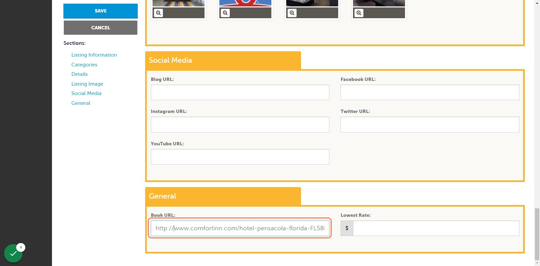This screenshot has height=266, width=540.
Task: Zoom into the third listing image thumbnail
Action: point(292,13)
